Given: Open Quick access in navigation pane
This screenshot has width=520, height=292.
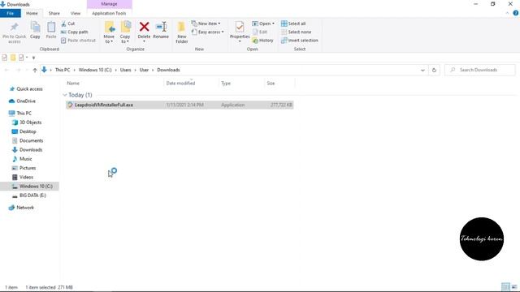Looking at the screenshot, I should tap(26, 89).
